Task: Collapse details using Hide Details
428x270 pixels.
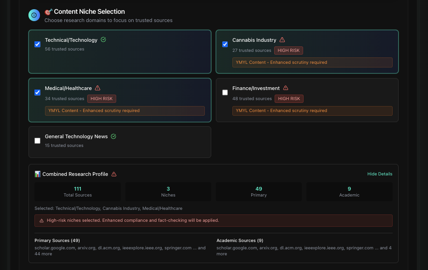Action: pyautogui.click(x=380, y=174)
